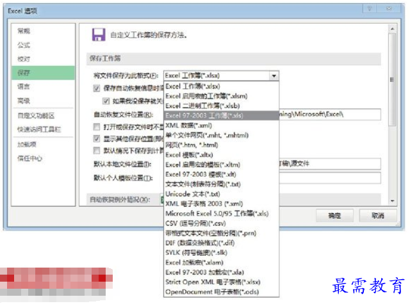Screen dimensions: 410x306
Task: Select Excel 模板(*.xltx) option
Action: click(x=221, y=155)
